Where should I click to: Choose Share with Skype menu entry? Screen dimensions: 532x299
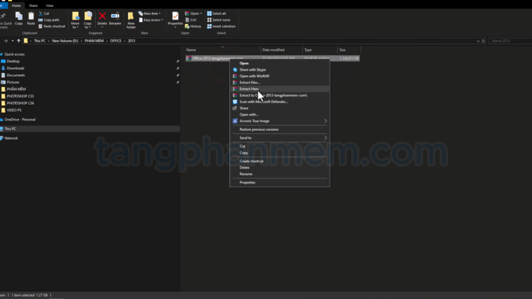280,70
